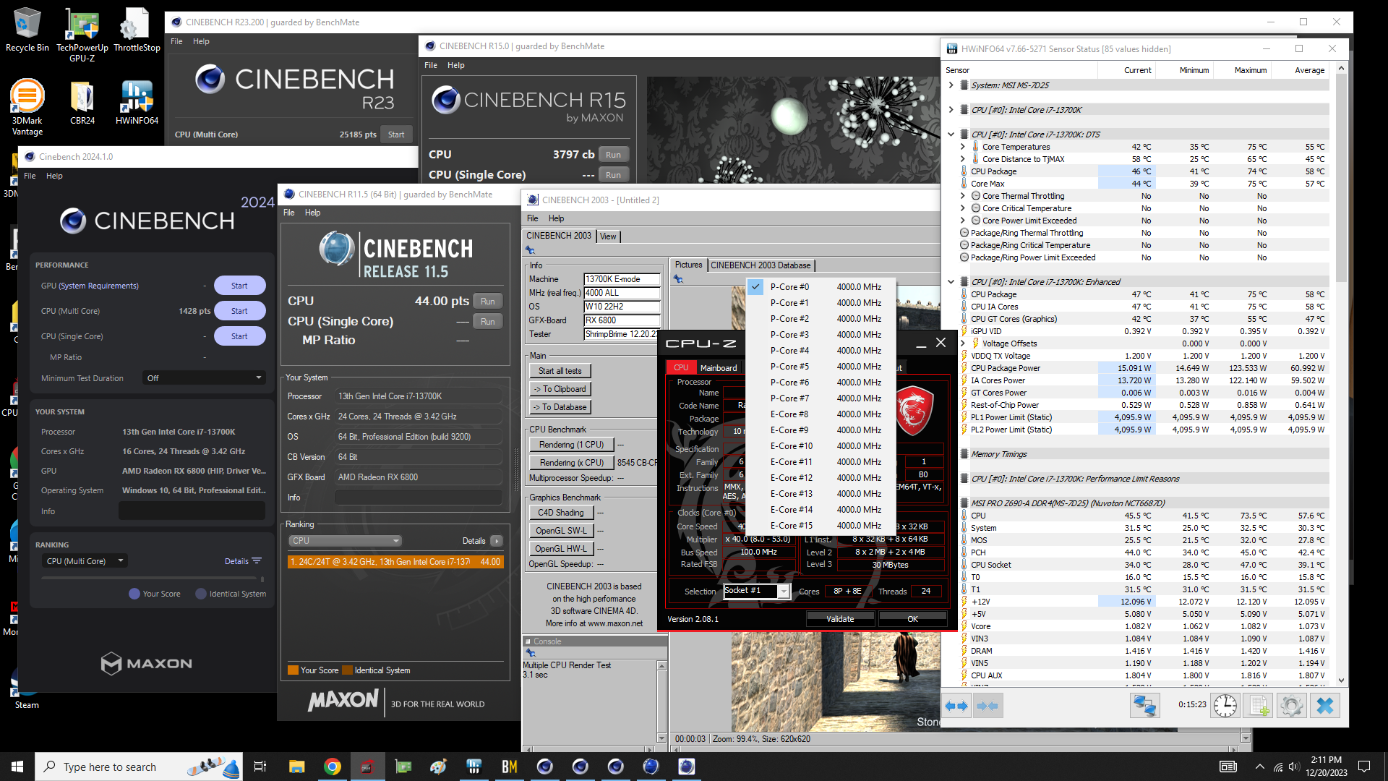This screenshot has width=1388, height=781.
Task: Collapse CPU i7-13700K: Enhanced section
Action: (951, 282)
